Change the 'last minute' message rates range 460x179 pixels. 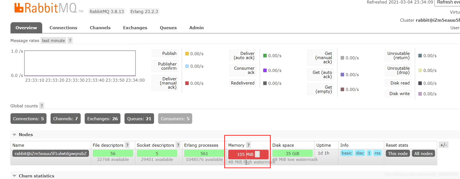(x=54, y=40)
